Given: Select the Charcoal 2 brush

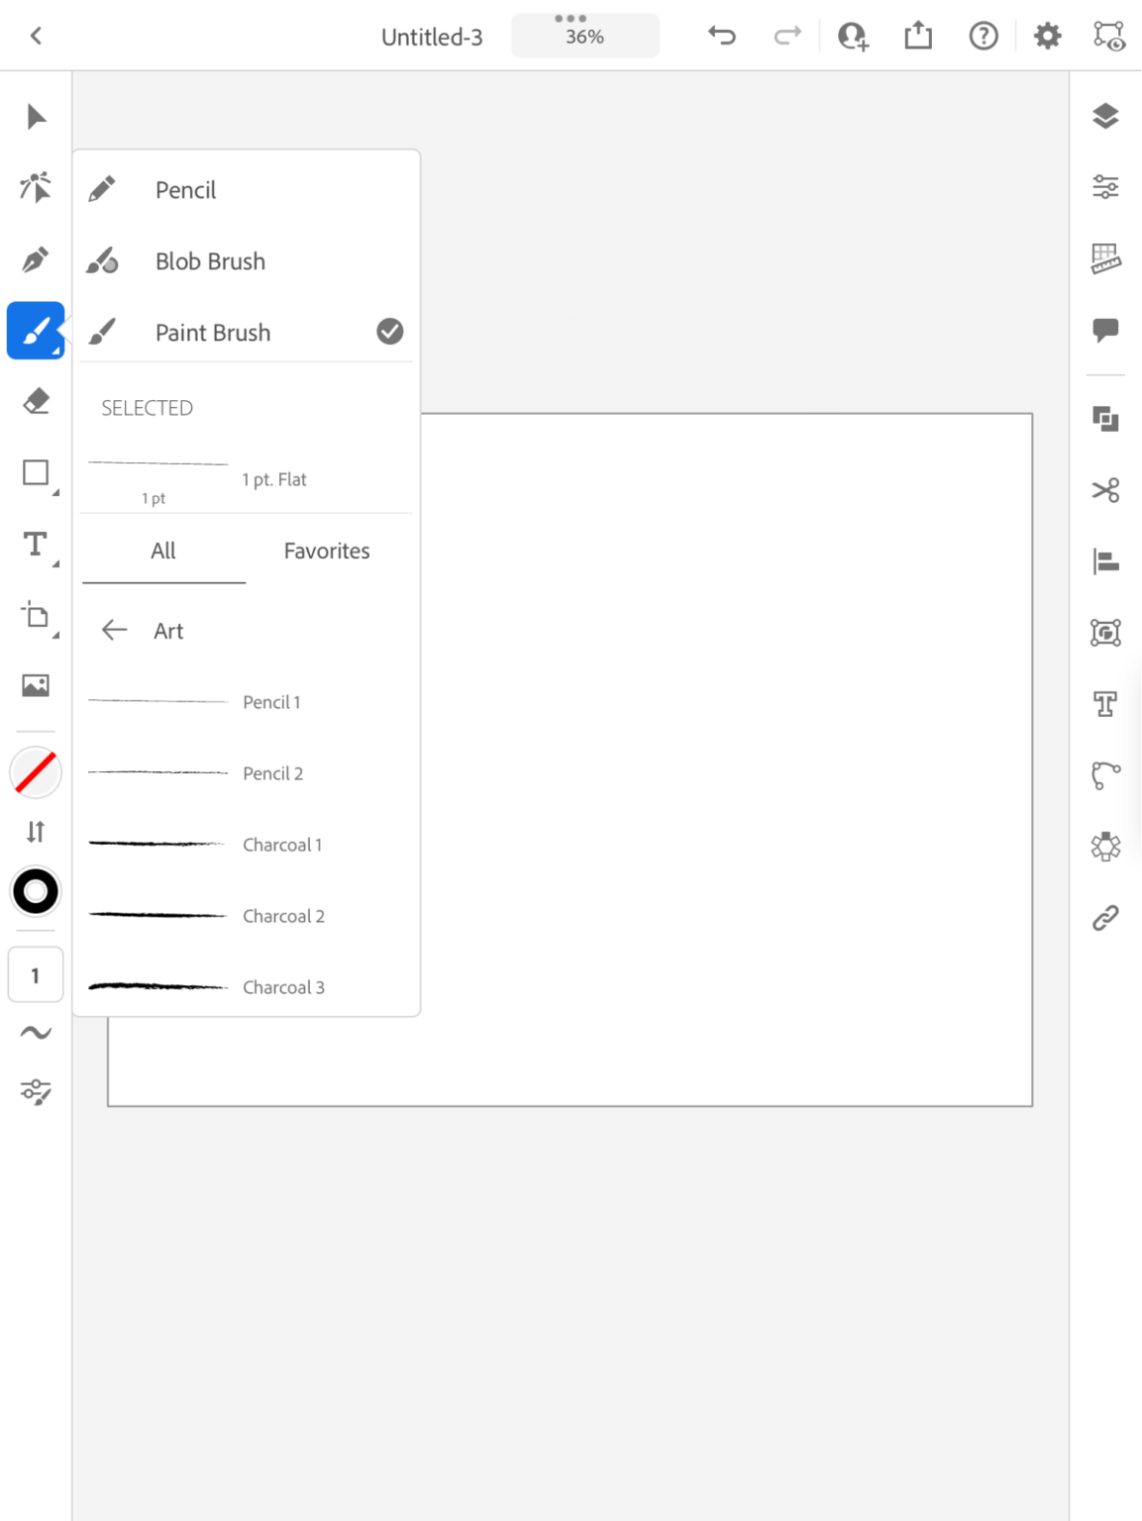Looking at the screenshot, I should pyautogui.click(x=283, y=916).
